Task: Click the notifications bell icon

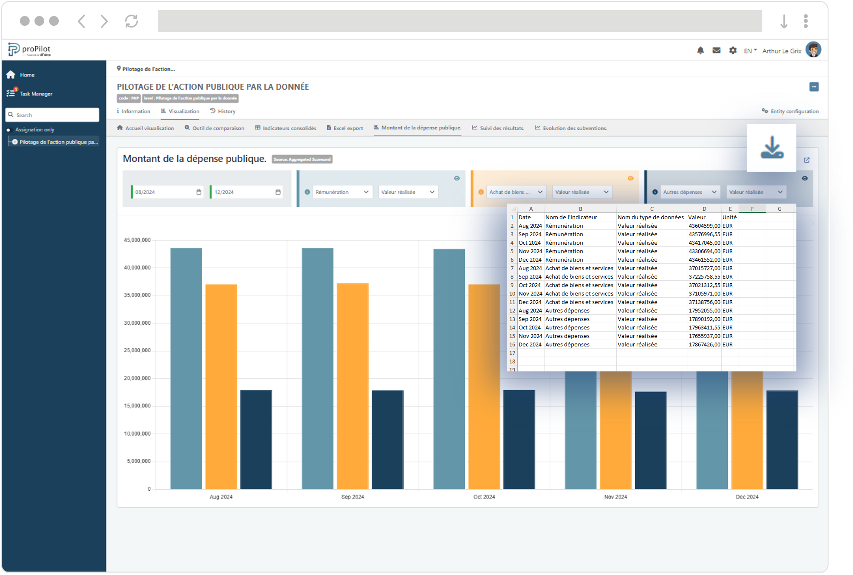Action: pyautogui.click(x=700, y=51)
